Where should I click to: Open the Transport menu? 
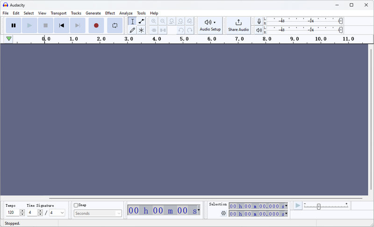pyautogui.click(x=58, y=13)
